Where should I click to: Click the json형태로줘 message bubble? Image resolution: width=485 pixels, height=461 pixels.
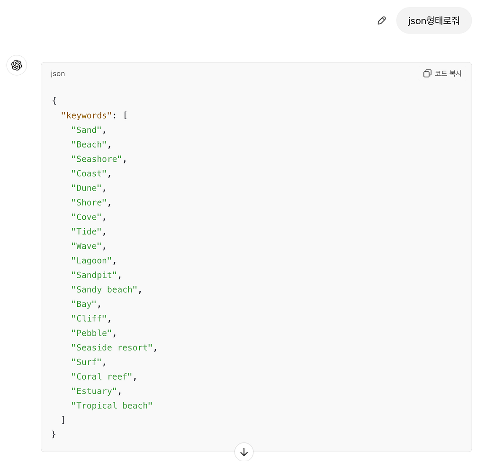point(434,21)
